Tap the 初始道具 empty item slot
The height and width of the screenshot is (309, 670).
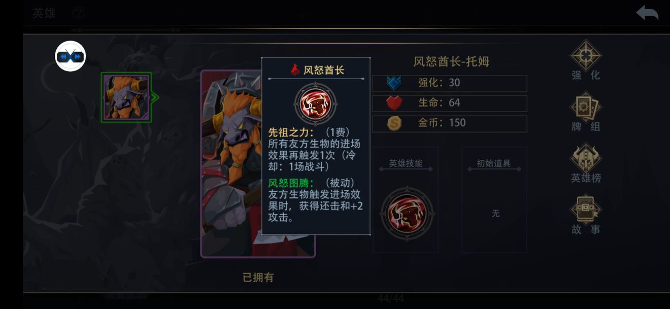pos(494,200)
